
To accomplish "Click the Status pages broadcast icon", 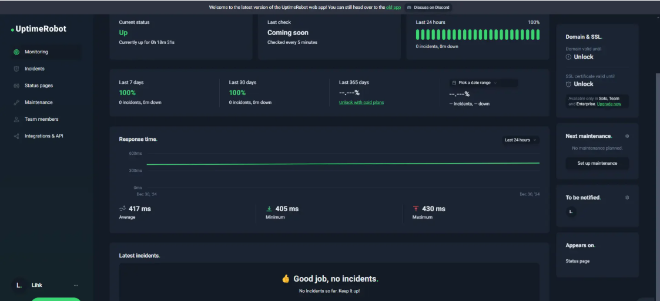I will coord(16,86).
